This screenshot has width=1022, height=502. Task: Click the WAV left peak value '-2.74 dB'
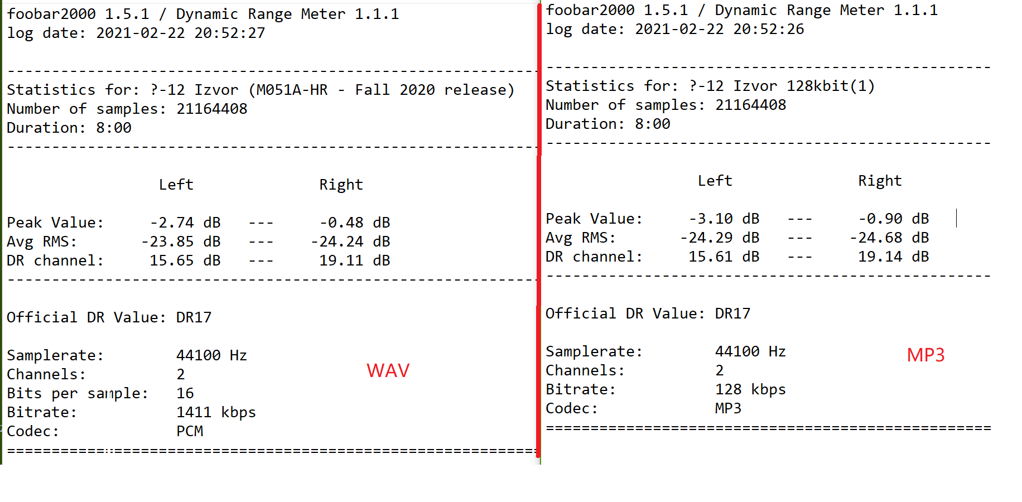pyautogui.click(x=185, y=223)
